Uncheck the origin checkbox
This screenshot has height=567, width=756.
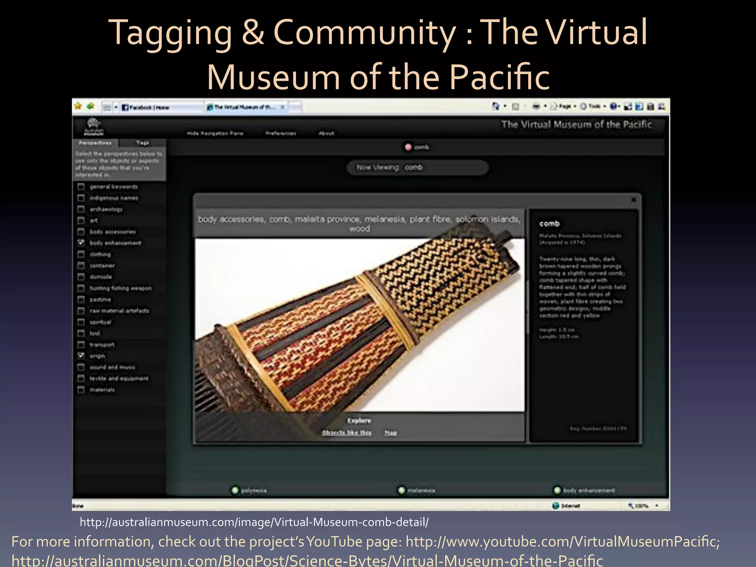[x=81, y=355]
